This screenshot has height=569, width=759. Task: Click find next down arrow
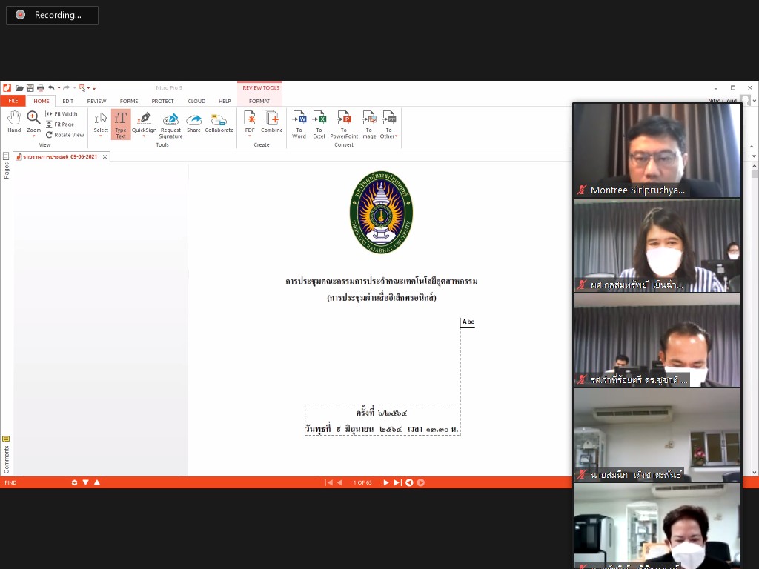point(86,482)
